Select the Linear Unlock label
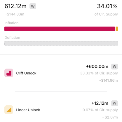The width and height of the screenshot is (122, 122). tap(28, 110)
